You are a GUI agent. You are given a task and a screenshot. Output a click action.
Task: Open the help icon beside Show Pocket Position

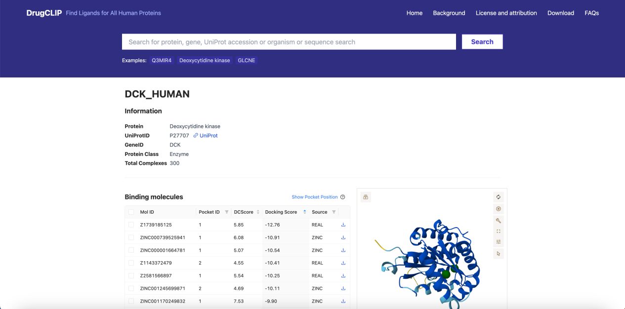343,197
